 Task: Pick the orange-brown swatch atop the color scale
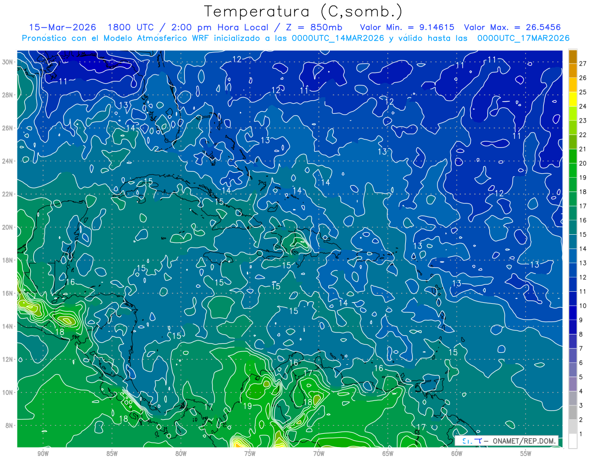pos(573,57)
